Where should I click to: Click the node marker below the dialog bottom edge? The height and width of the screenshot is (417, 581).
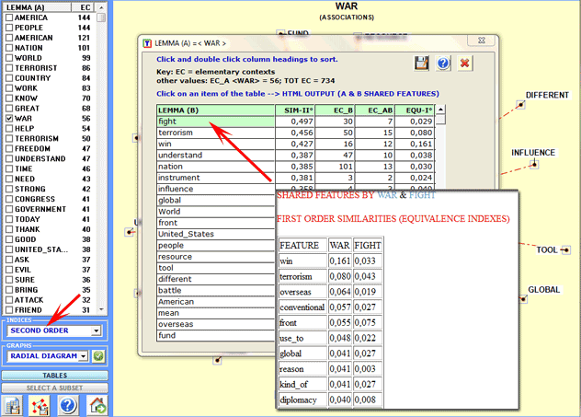217,360
